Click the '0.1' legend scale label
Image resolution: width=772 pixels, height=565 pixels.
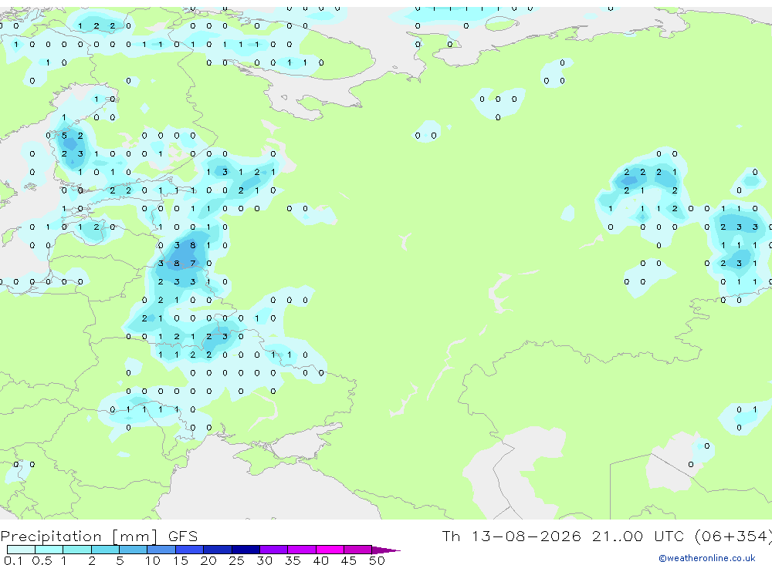[x=13, y=560]
